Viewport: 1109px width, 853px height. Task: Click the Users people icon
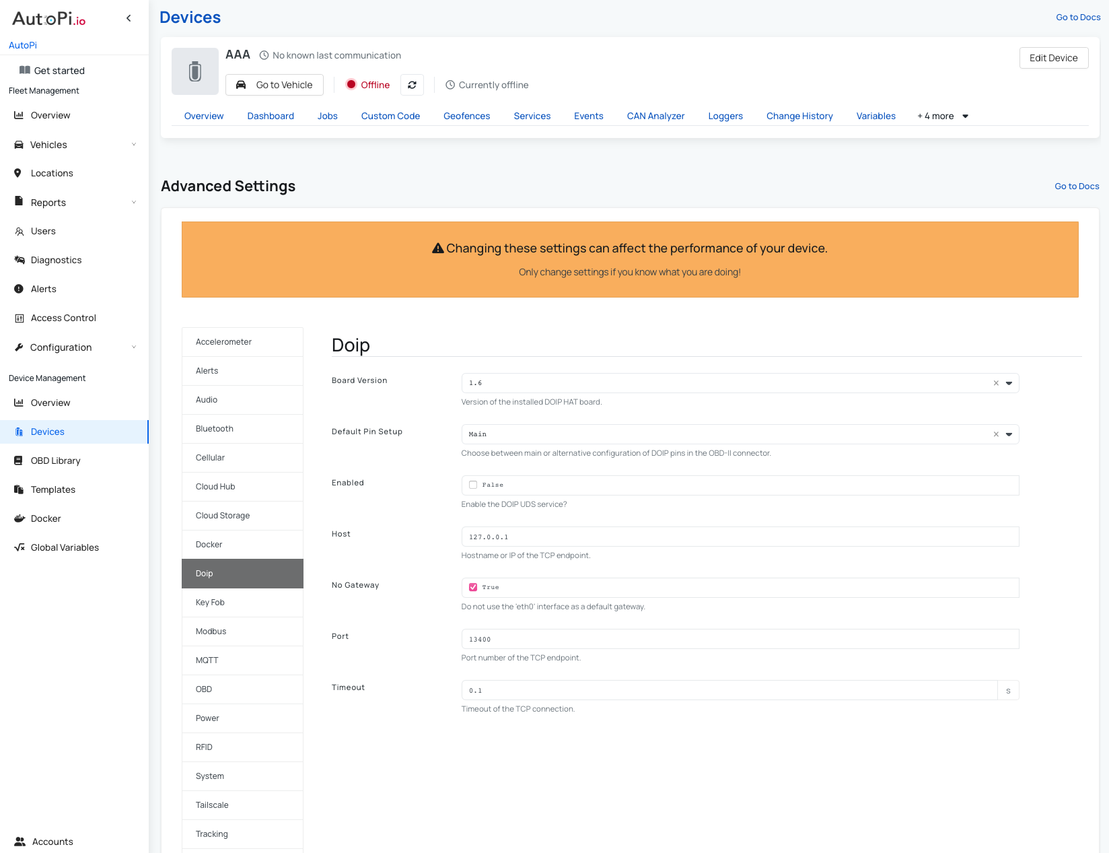19,231
